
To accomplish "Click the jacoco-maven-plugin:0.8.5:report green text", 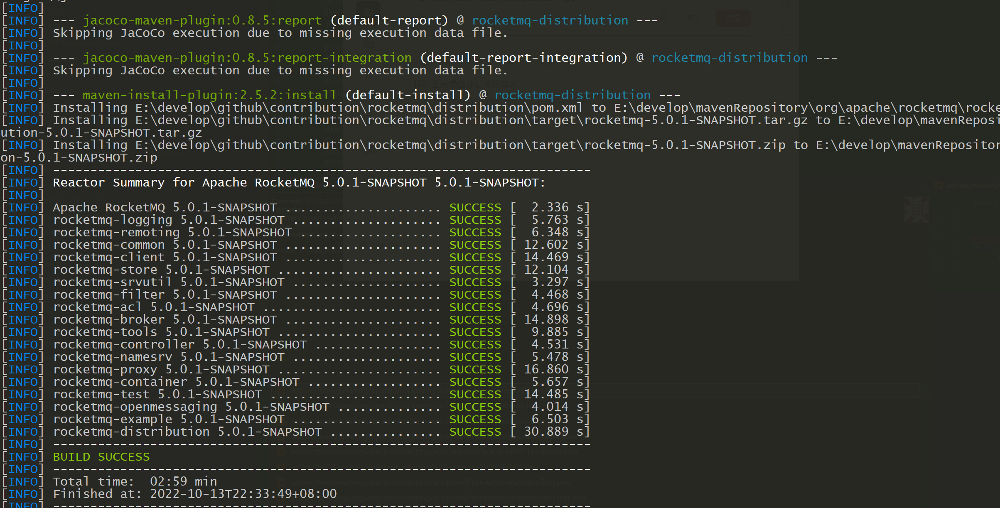I will point(202,20).
